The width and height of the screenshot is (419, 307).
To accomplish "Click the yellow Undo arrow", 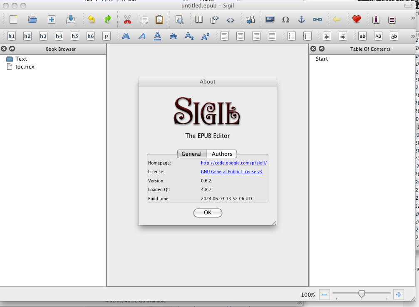I will (91, 20).
